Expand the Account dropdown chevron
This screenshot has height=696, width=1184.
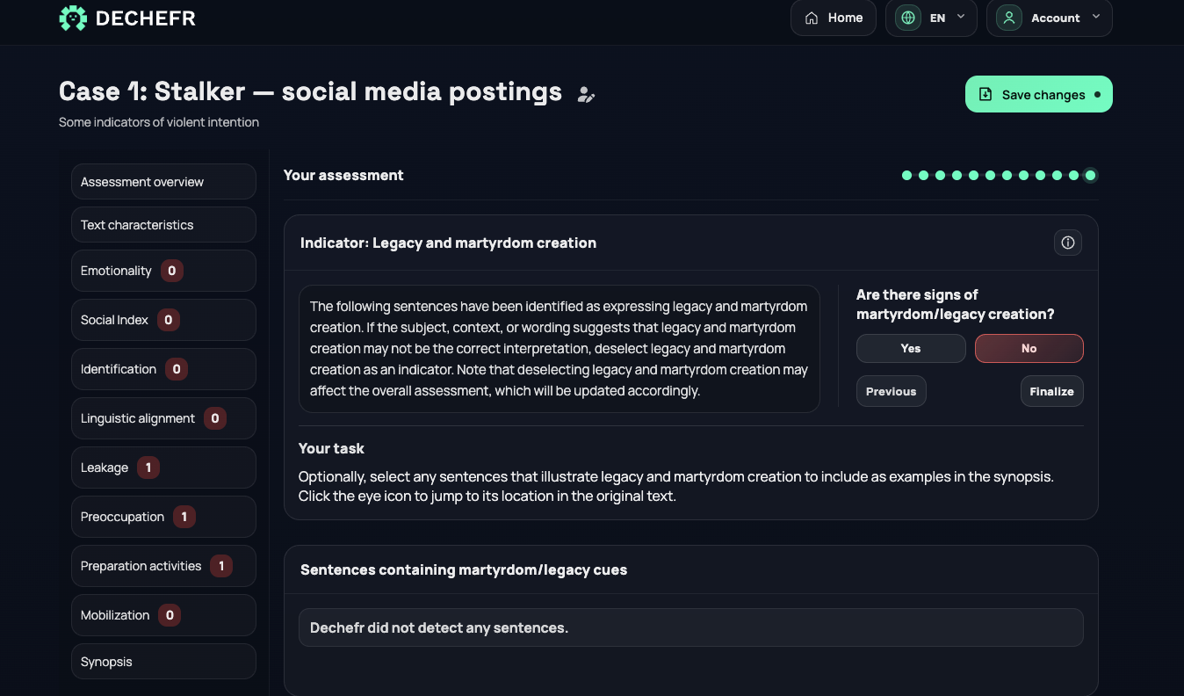click(x=1096, y=17)
